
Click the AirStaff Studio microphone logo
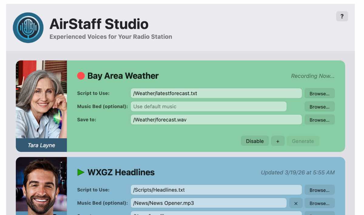pos(28,27)
